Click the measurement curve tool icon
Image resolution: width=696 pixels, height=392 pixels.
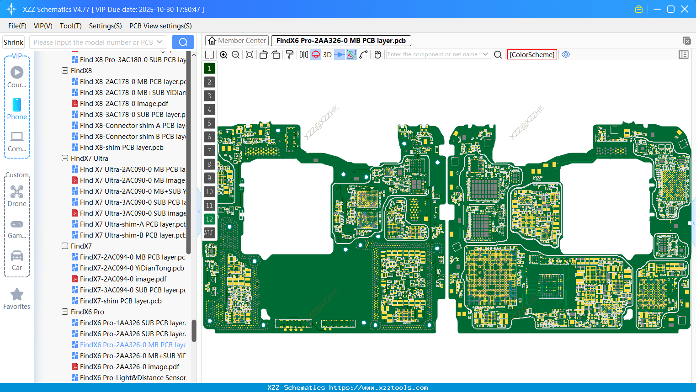[364, 54]
